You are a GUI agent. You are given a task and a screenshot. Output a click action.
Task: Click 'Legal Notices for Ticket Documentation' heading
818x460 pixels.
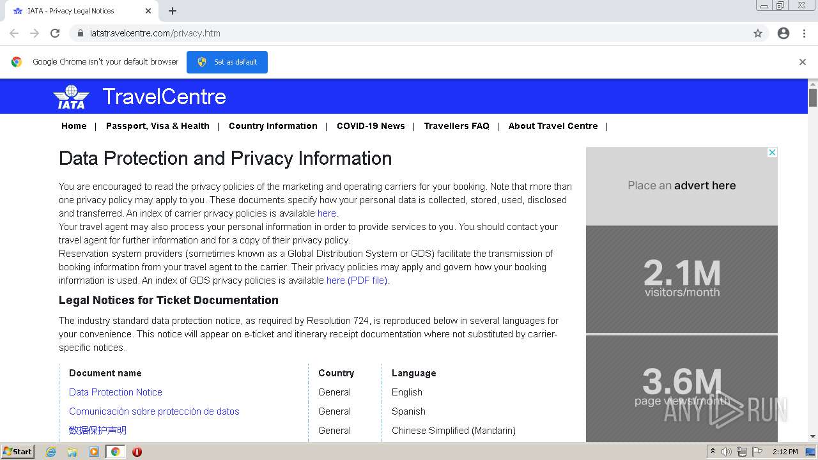(169, 300)
